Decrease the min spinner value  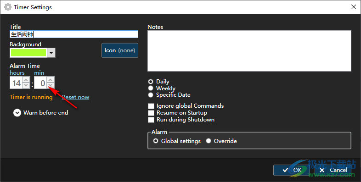[x=51, y=85]
